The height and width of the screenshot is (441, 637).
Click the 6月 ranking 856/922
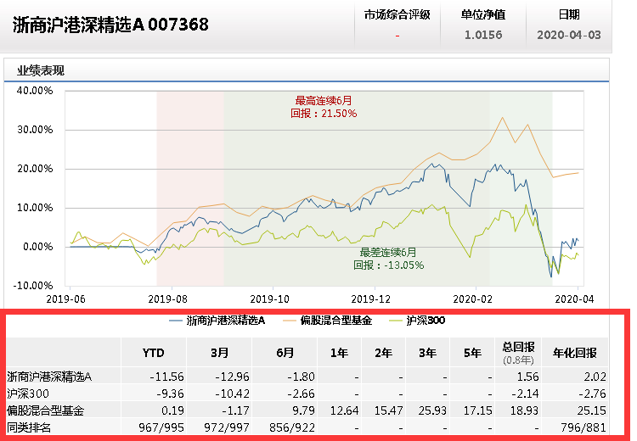pyautogui.click(x=292, y=427)
